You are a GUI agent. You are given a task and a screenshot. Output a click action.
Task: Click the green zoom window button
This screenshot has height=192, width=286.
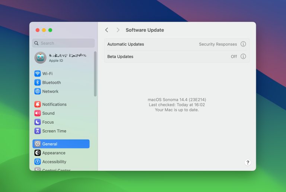click(50, 30)
